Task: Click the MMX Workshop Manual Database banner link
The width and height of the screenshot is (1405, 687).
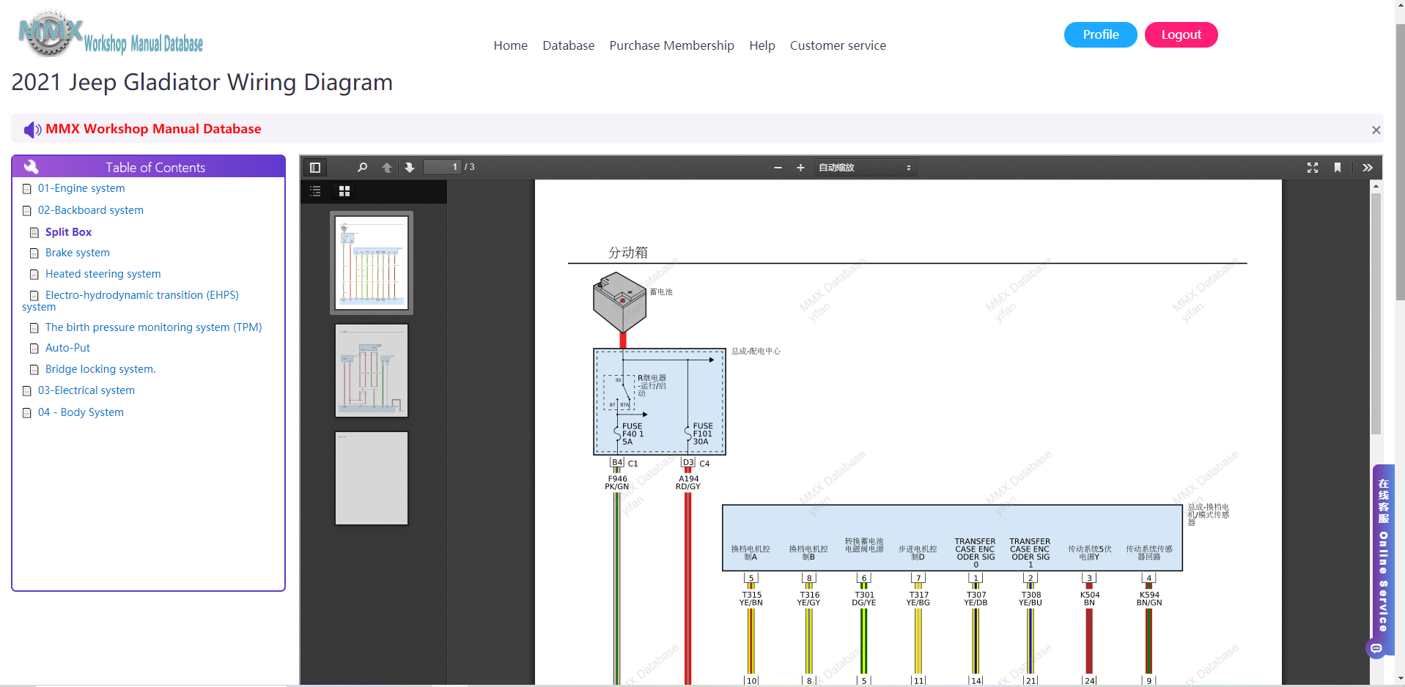Action: point(153,129)
